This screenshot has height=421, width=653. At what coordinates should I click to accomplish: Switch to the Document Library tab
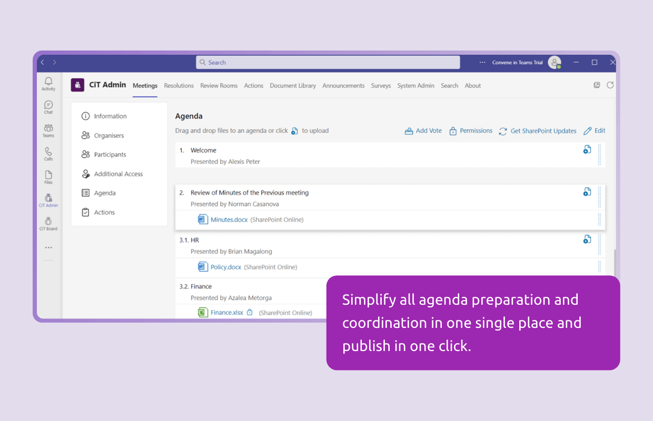coord(293,86)
